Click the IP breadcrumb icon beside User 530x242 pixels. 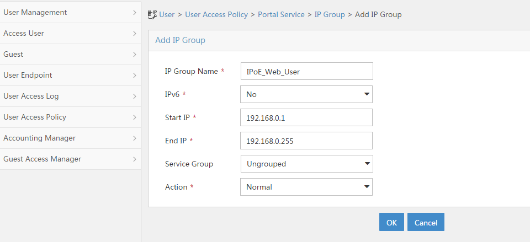point(152,14)
